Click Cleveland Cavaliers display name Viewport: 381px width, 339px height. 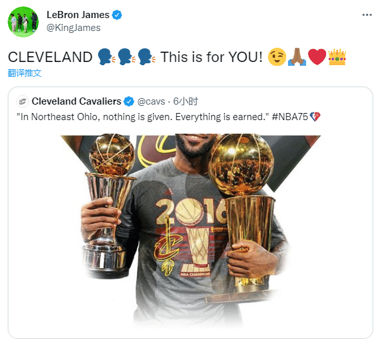click(76, 101)
